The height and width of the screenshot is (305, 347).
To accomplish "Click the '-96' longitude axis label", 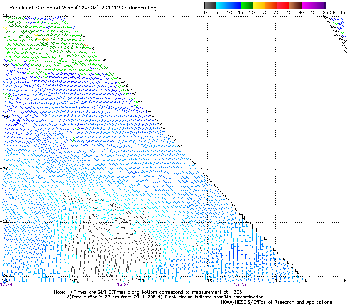I will (208, 281).
